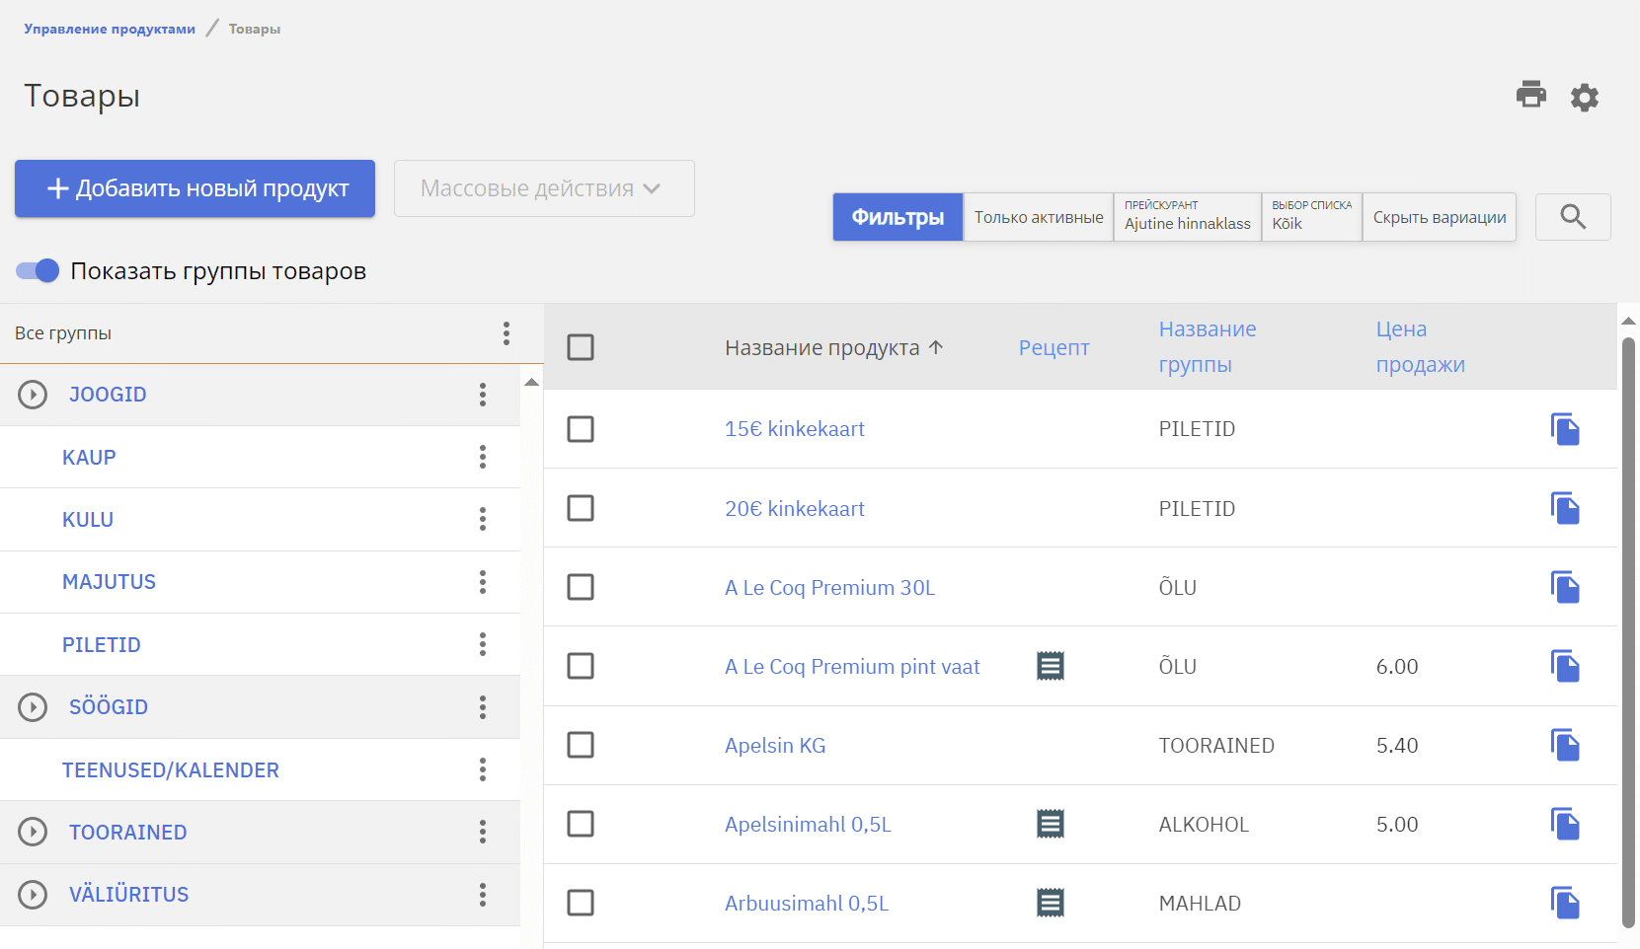This screenshot has width=1640, height=949.
Task: Expand the SÖÖGID group tree
Action: [x=33, y=707]
